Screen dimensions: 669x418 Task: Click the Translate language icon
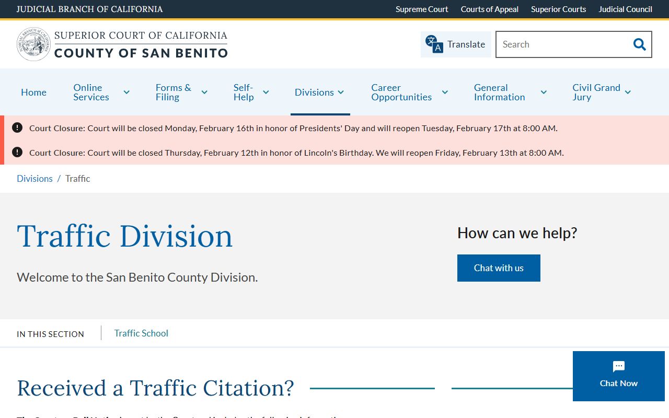pos(434,44)
